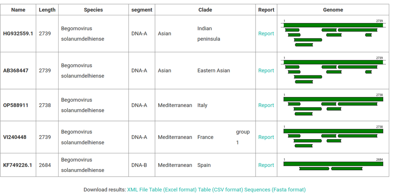Open the Report link for HG932559.1
The width and height of the screenshot is (393, 196).
point(266,34)
